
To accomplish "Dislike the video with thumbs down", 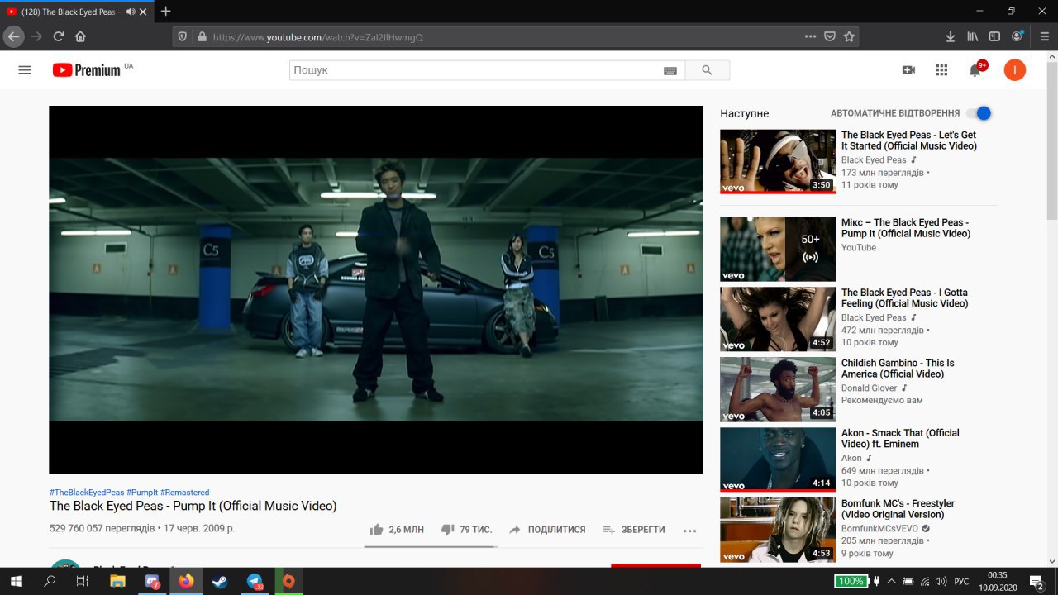I will 466,530.
